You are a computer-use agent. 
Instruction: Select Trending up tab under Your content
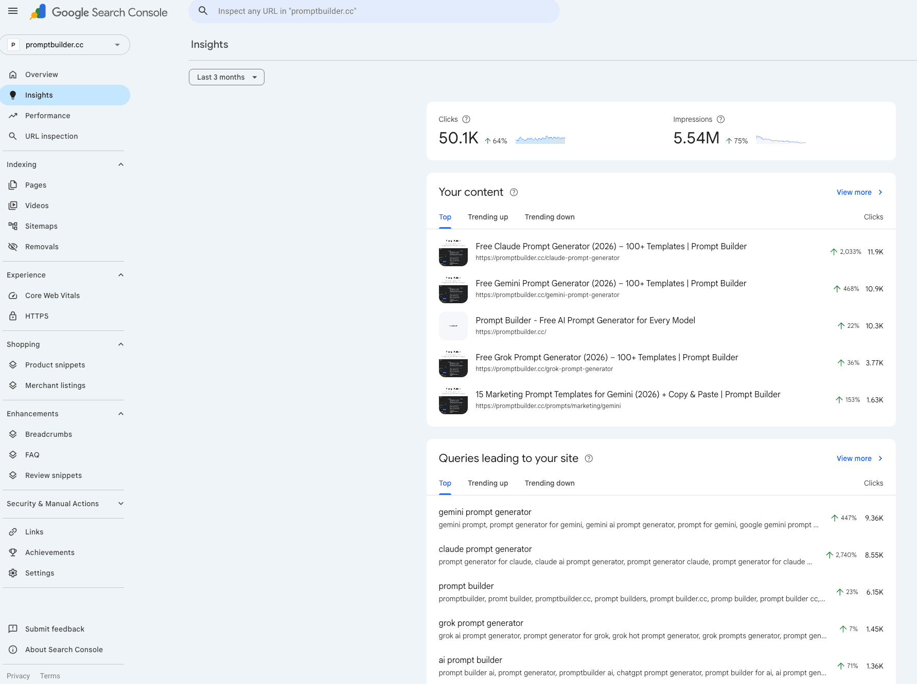pos(488,217)
